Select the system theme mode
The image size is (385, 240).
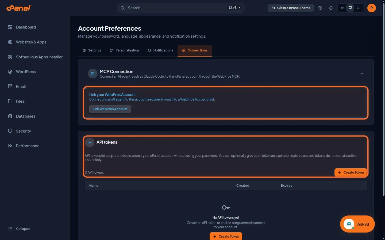pyautogui.click(x=350, y=8)
